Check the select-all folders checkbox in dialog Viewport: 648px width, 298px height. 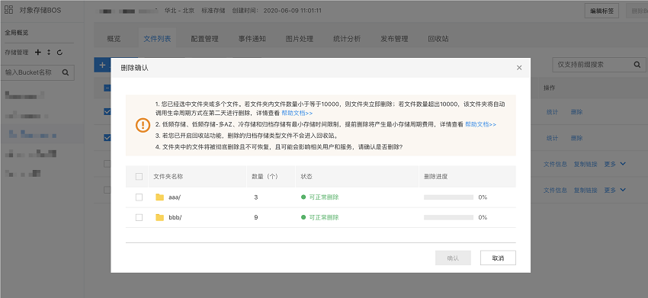pos(139,177)
